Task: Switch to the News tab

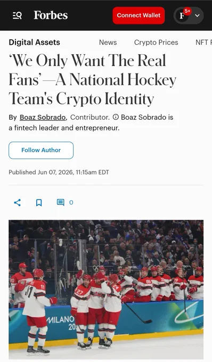Action: (108, 43)
